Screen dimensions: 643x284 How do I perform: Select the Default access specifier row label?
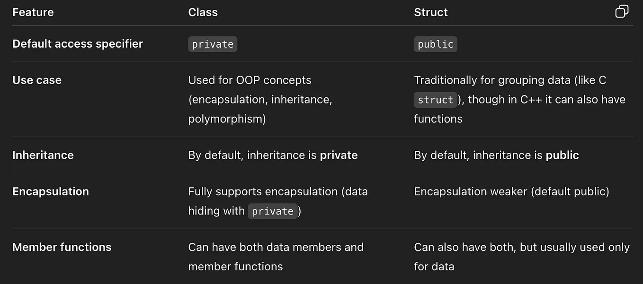(x=78, y=44)
